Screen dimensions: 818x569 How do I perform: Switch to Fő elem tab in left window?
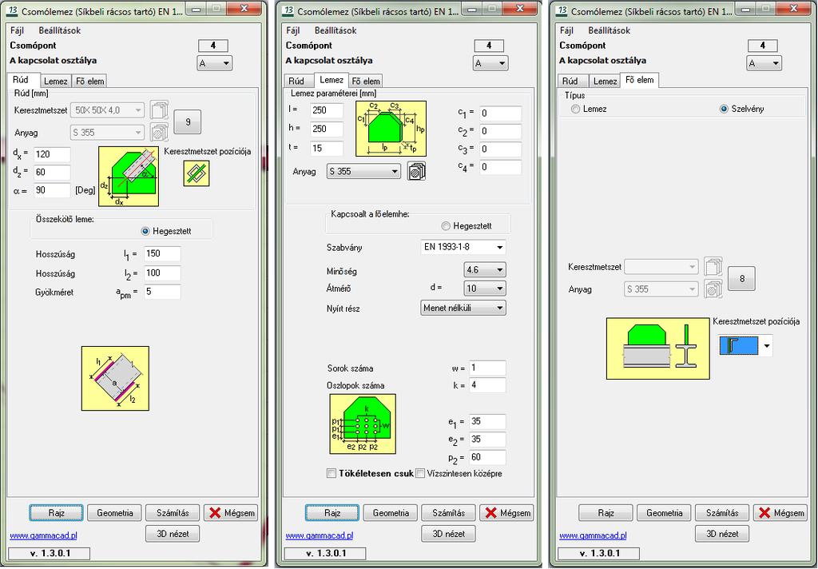[x=90, y=81]
